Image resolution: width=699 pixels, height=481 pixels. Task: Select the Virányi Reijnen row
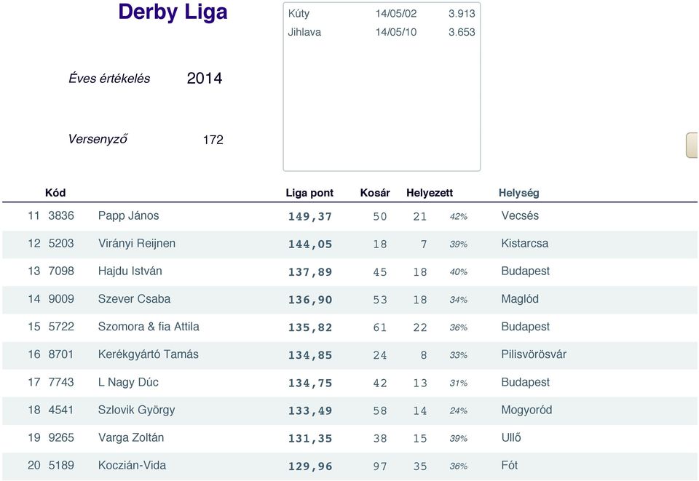point(349,244)
